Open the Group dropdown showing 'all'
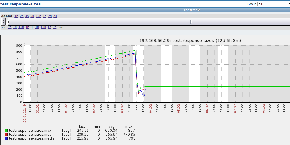The image size is (290, 145). [x=274, y=4]
